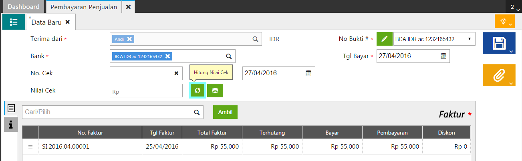This screenshot has height=161, width=522.
Task: Click the blue save disk icon
Action: pos(499,43)
